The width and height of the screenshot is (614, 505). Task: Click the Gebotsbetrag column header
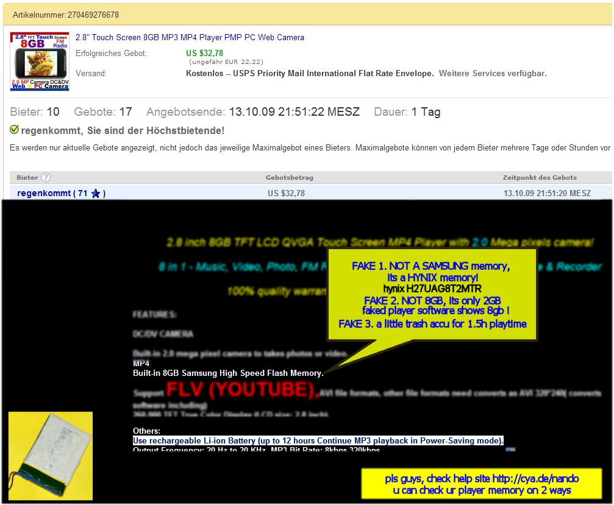[289, 178]
